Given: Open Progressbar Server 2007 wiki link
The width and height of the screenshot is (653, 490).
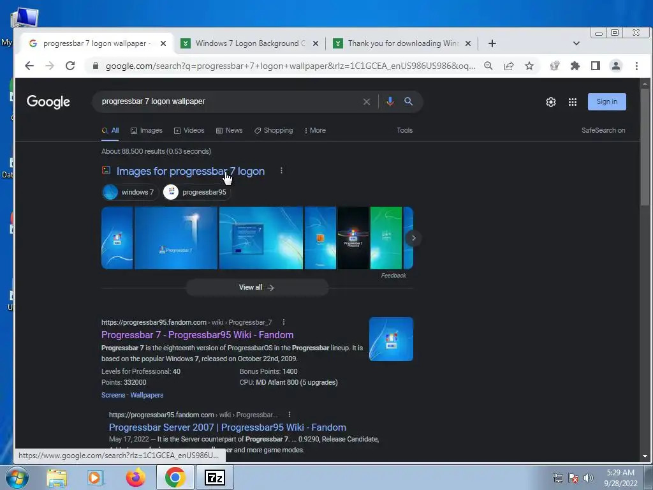Looking at the screenshot, I should pyautogui.click(x=228, y=427).
